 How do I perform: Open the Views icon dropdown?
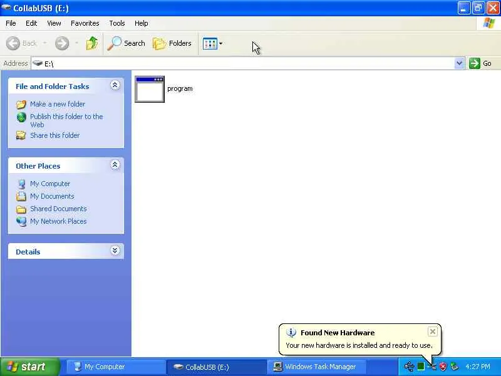(213, 43)
